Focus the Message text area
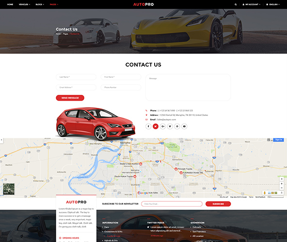Screen dimensions: 287x242 [x=188, y=88]
